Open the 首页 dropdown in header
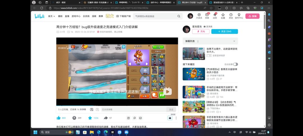 coord(51,16)
